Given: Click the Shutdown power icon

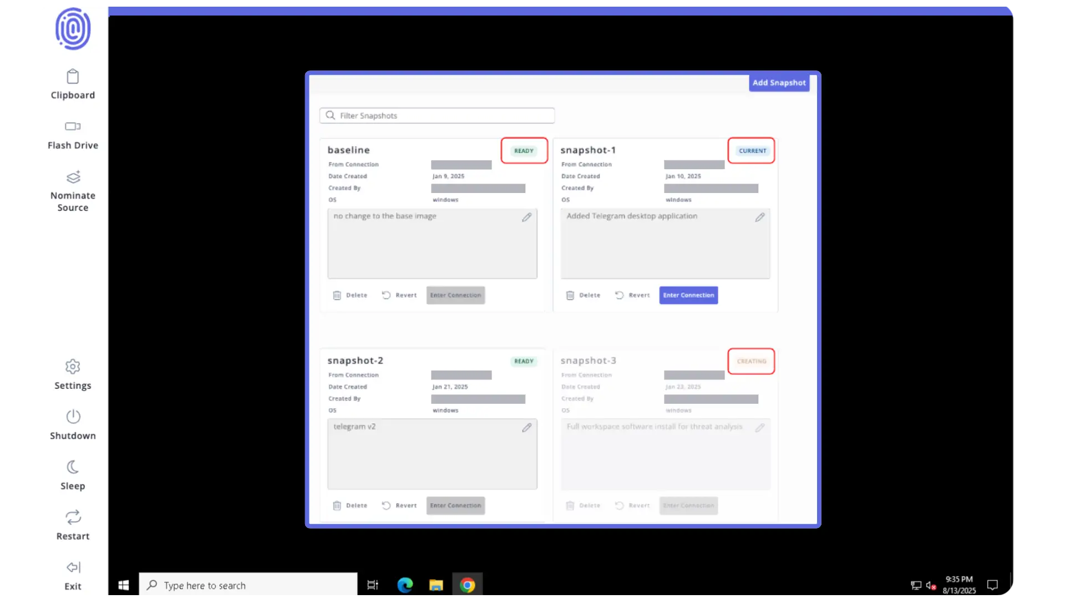Looking at the screenshot, I should 73,417.
